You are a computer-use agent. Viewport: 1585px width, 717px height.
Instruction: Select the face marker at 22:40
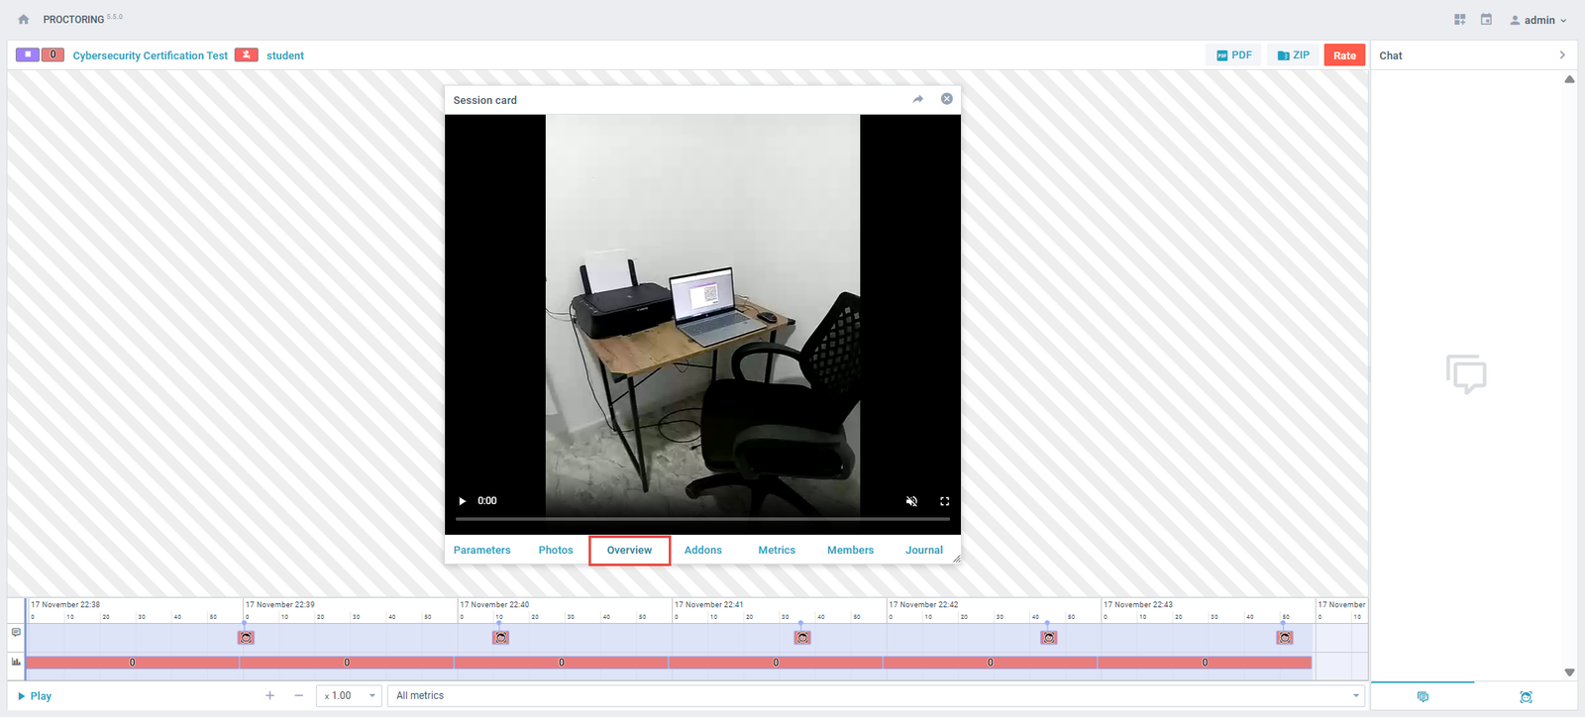tap(500, 638)
